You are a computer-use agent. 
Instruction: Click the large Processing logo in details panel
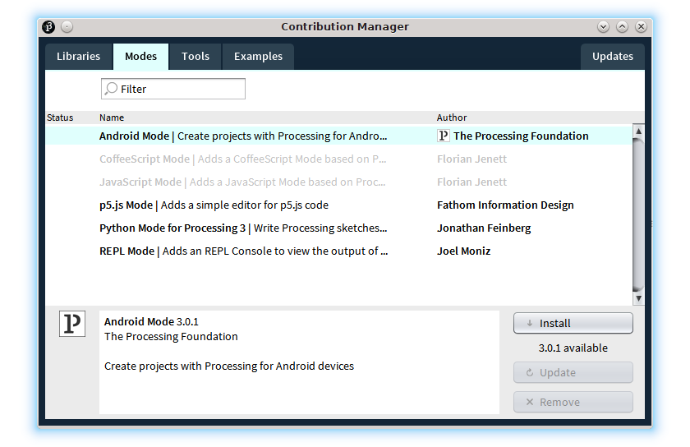[x=72, y=324]
